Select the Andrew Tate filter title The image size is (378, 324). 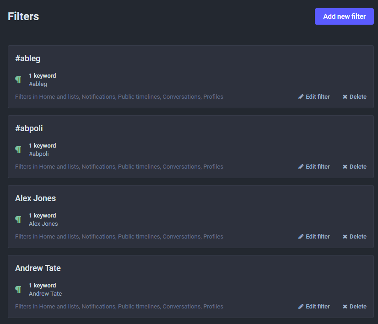[38, 268]
